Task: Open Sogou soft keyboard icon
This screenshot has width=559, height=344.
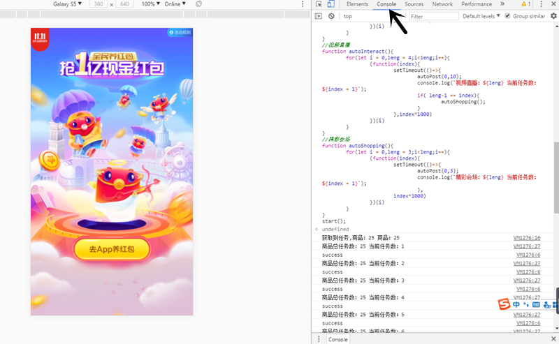Action: pyautogui.click(x=535, y=304)
